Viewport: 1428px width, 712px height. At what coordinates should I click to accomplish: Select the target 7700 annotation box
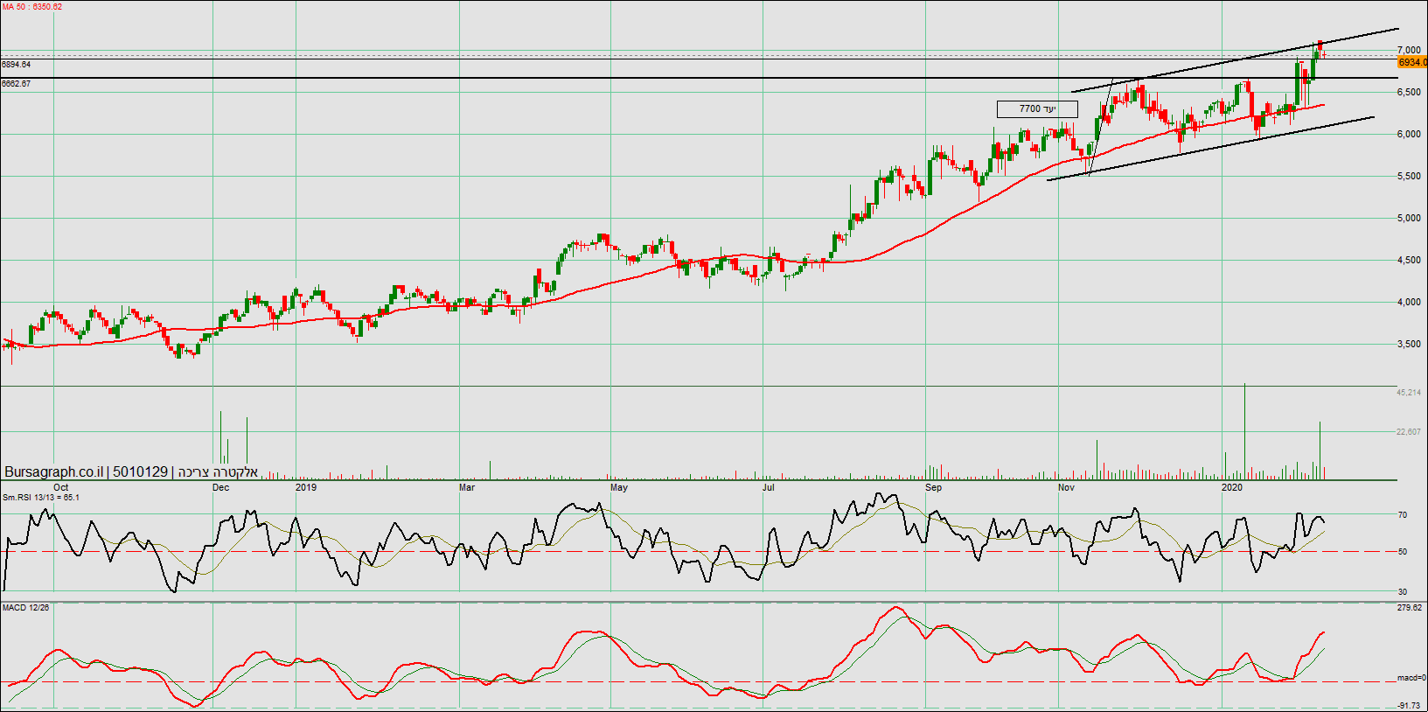[x=1037, y=109]
